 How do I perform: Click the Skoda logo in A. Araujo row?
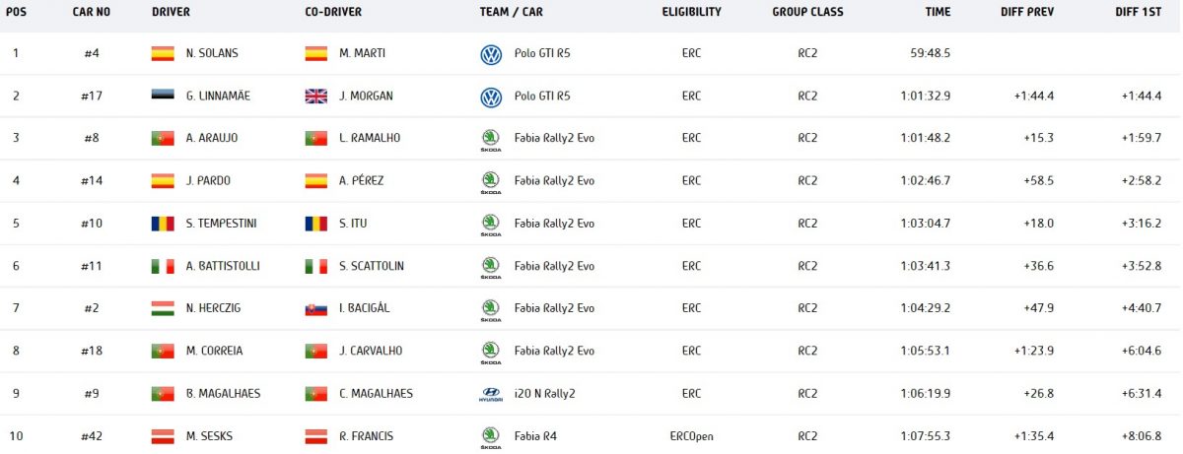[x=490, y=139]
